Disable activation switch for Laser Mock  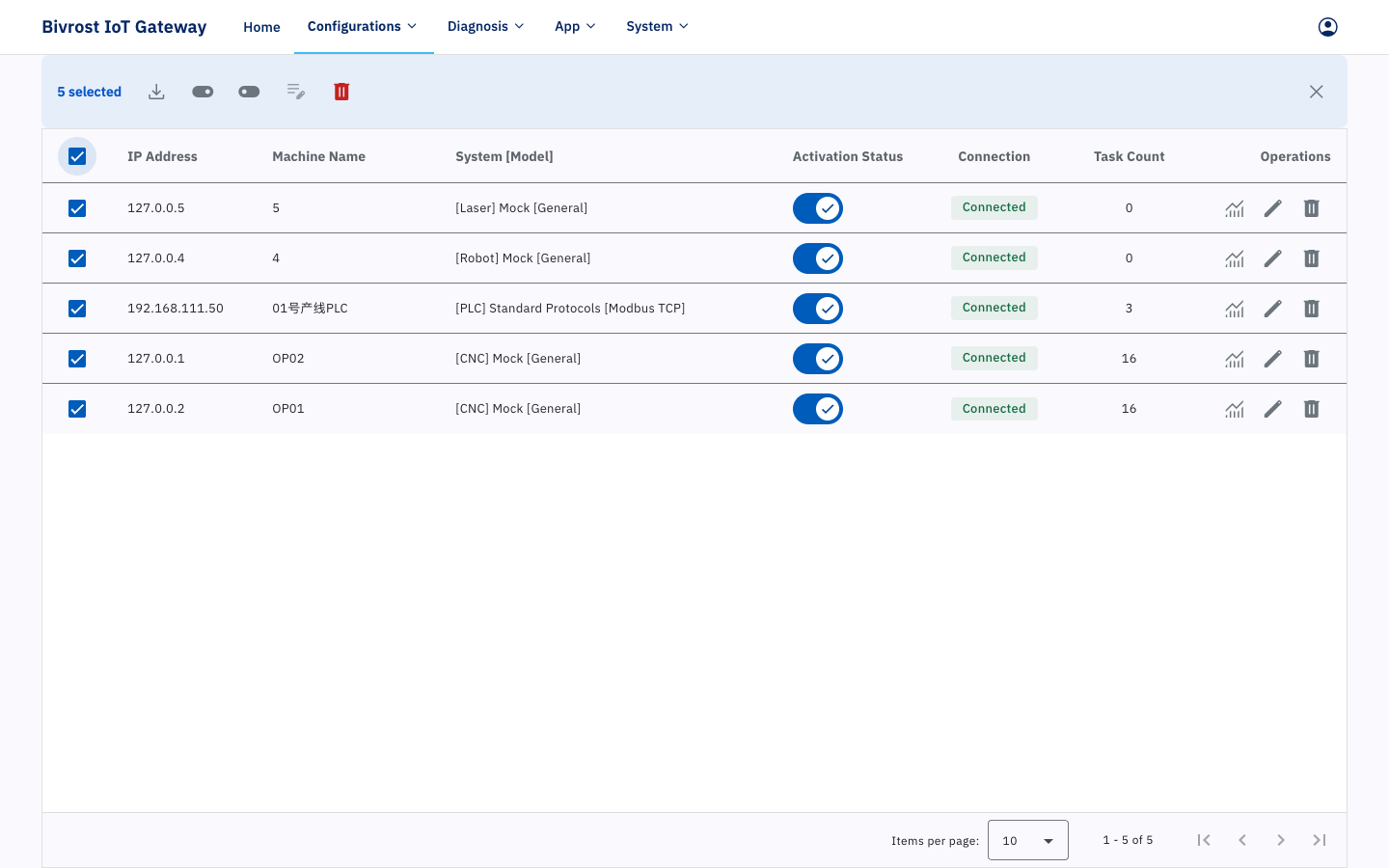click(818, 208)
